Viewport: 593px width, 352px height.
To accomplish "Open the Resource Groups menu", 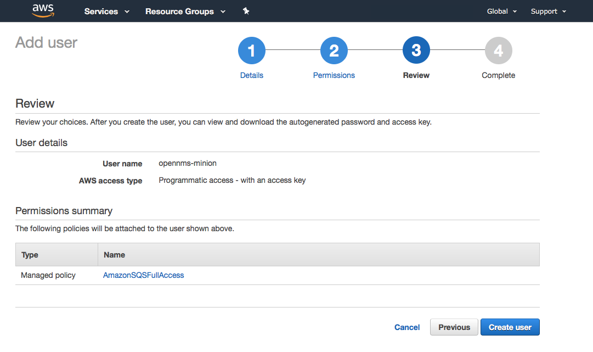I will coord(179,11).
